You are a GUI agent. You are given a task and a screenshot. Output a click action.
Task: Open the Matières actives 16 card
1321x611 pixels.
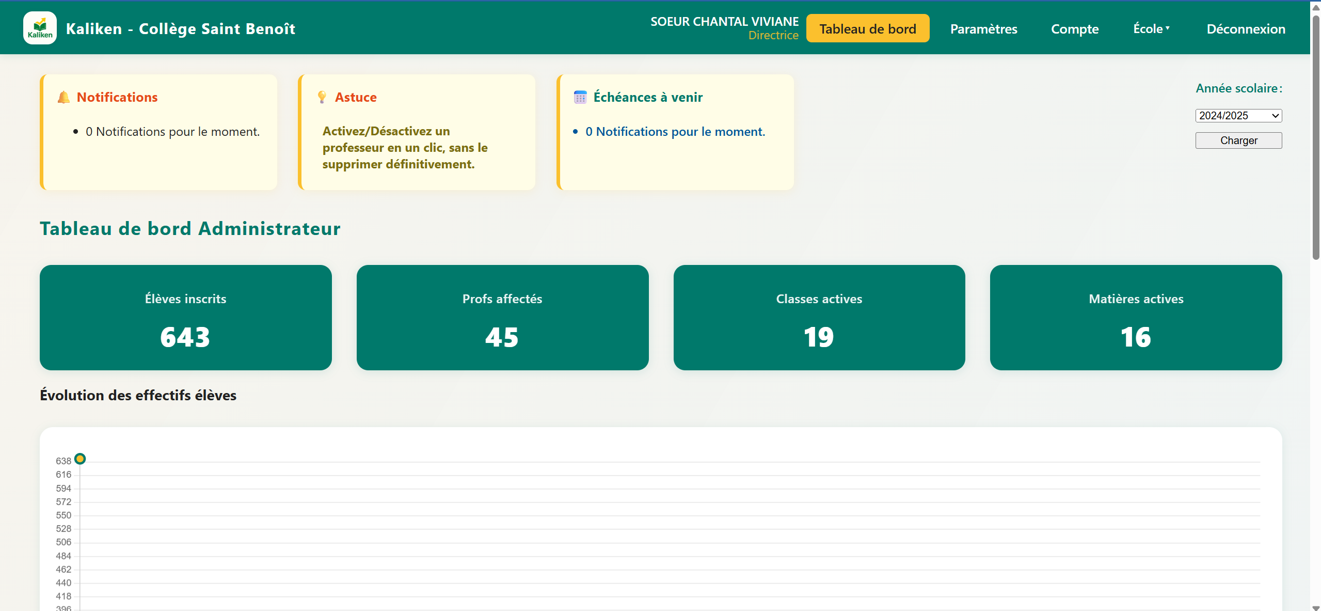click(1136, 318)
